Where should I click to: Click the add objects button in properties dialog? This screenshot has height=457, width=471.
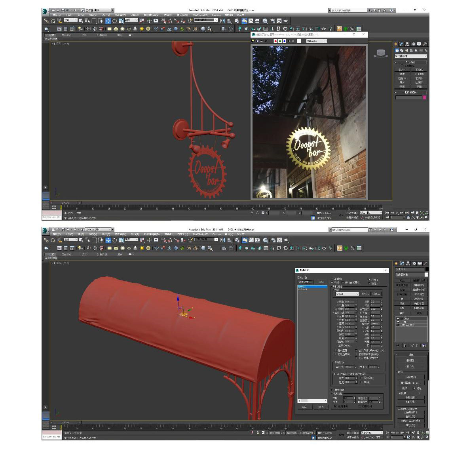click(305, 282)
